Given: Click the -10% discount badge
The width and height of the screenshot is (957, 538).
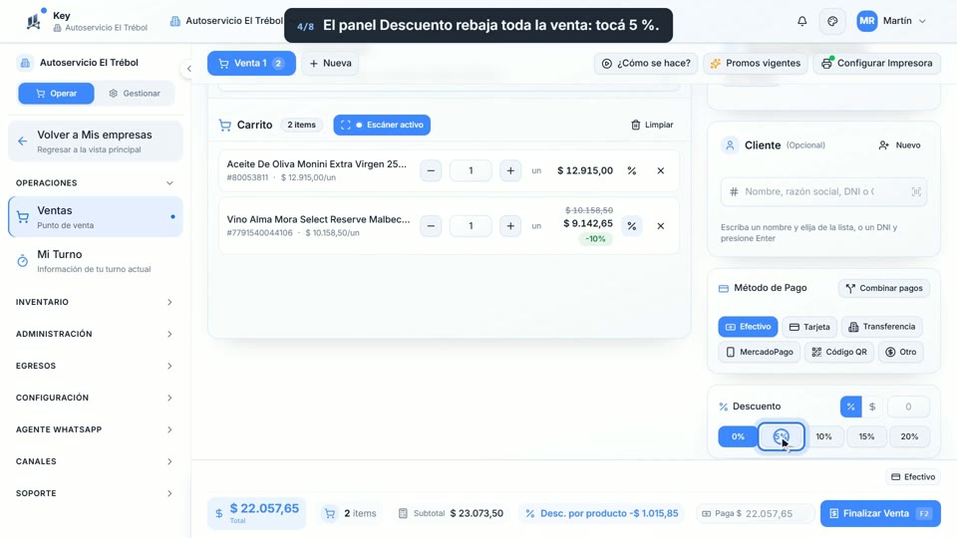Looking at the screenshot, I should pyautogui.click(x=595, y=239).
